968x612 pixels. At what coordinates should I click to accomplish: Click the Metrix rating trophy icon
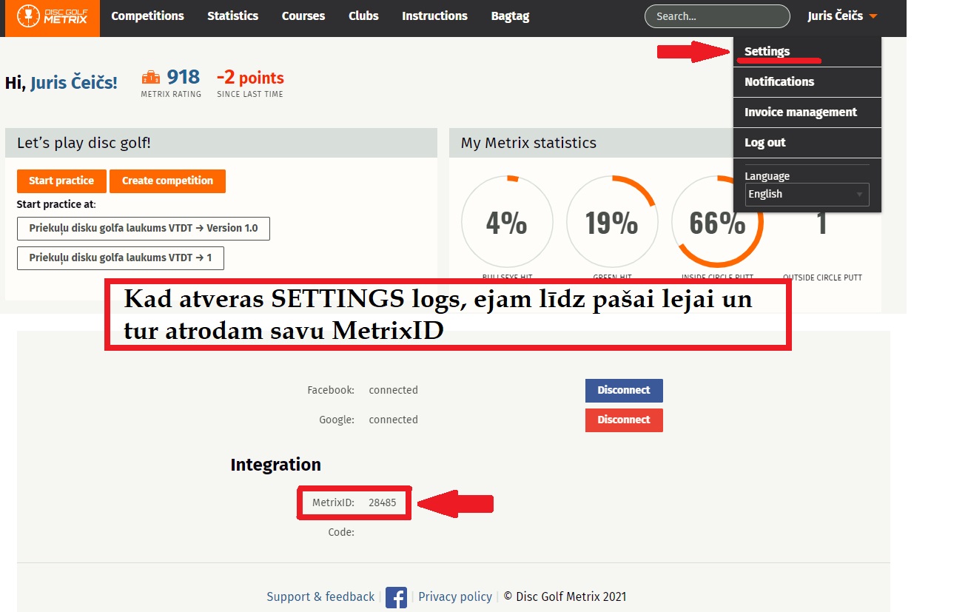[x=150, y=77]
